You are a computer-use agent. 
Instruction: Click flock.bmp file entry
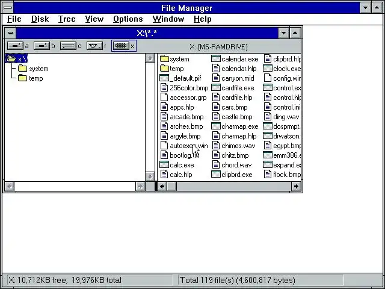(x=282, y=175)
